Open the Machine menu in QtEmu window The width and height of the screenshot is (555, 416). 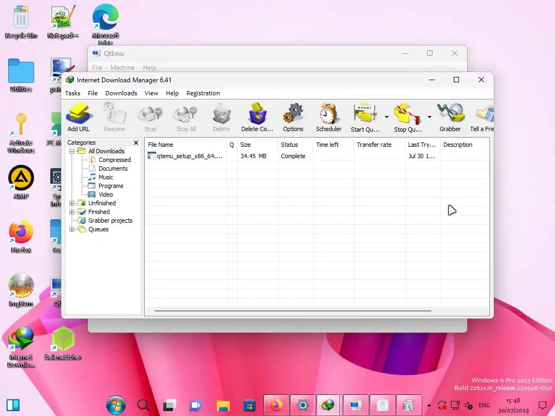[122, 68]
